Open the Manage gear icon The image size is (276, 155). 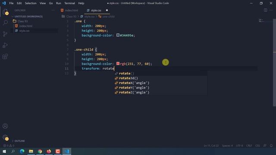(x=5, y=137)
